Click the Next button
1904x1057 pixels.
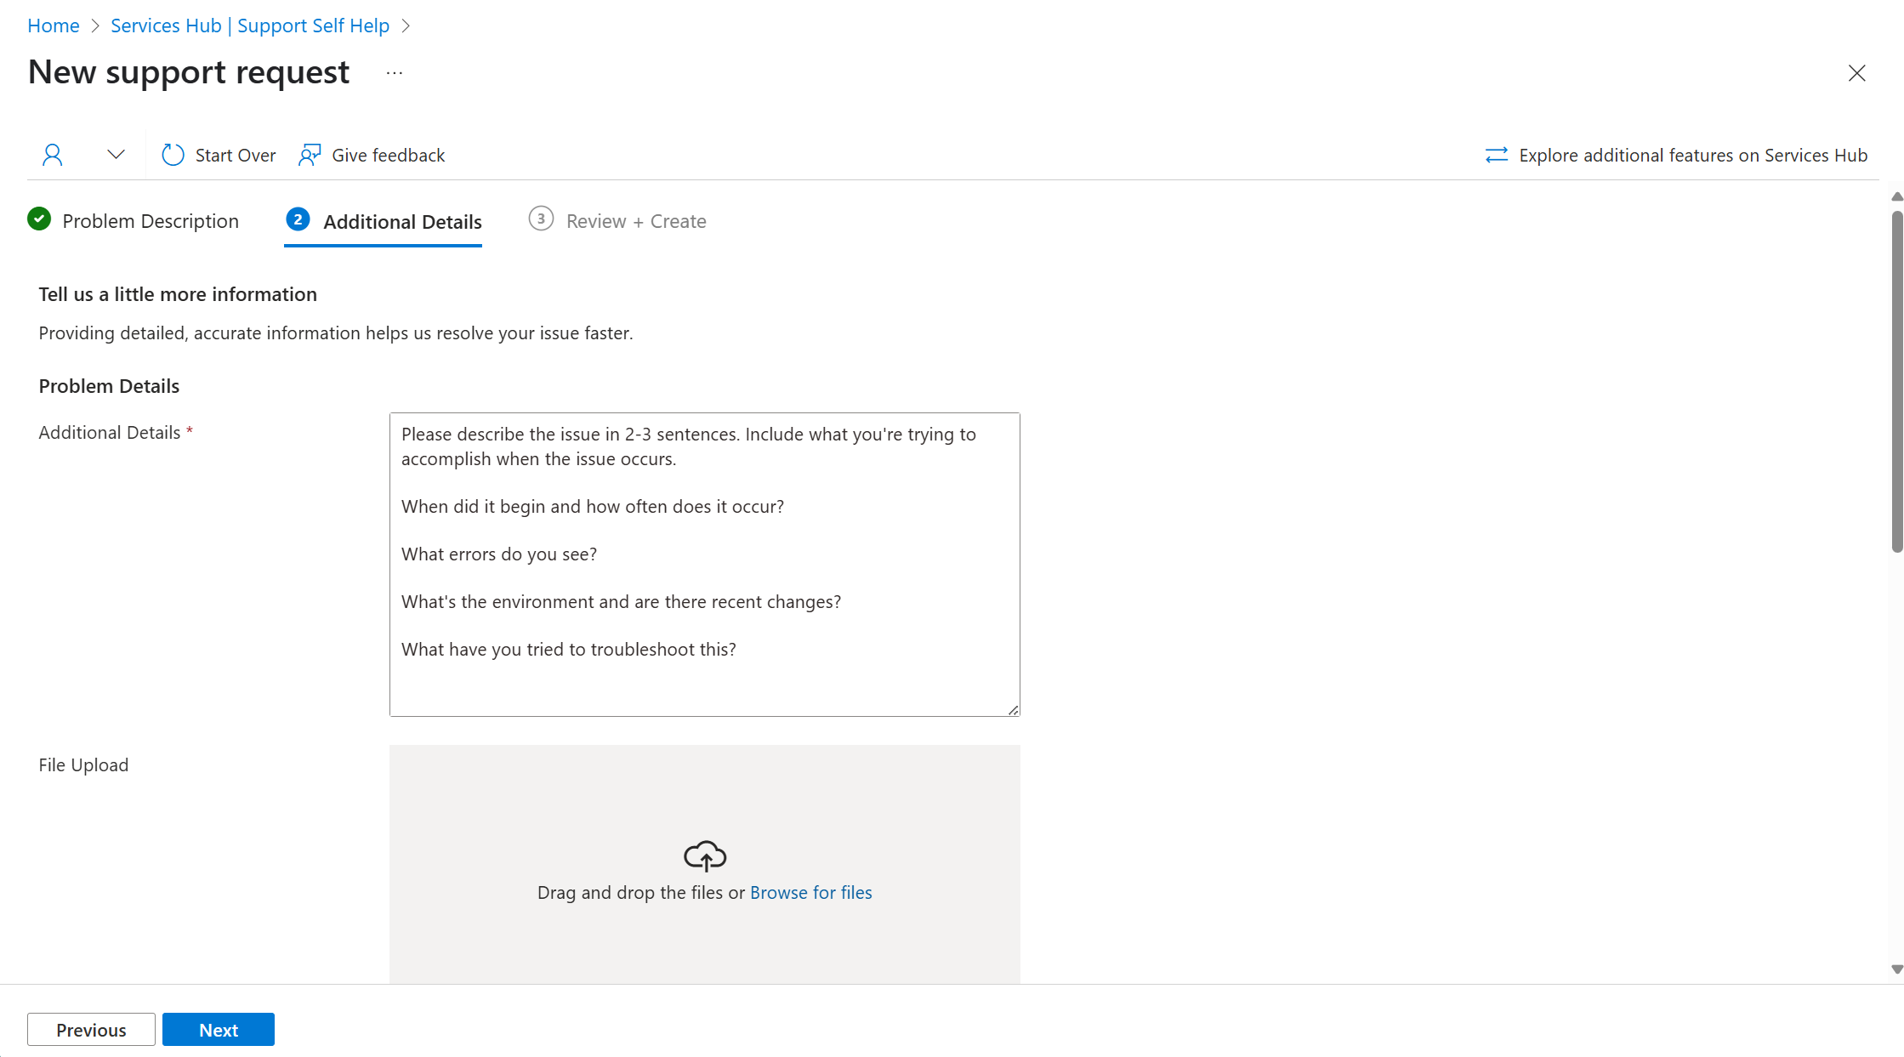[x=218, y=1030]
